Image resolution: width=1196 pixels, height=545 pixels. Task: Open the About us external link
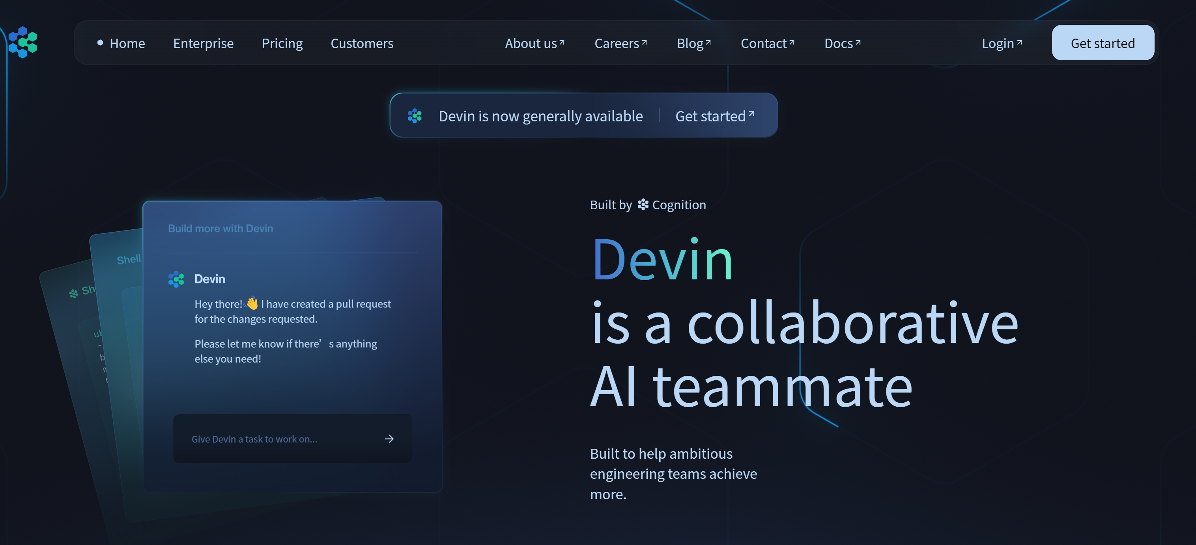(x=534, y=43)
